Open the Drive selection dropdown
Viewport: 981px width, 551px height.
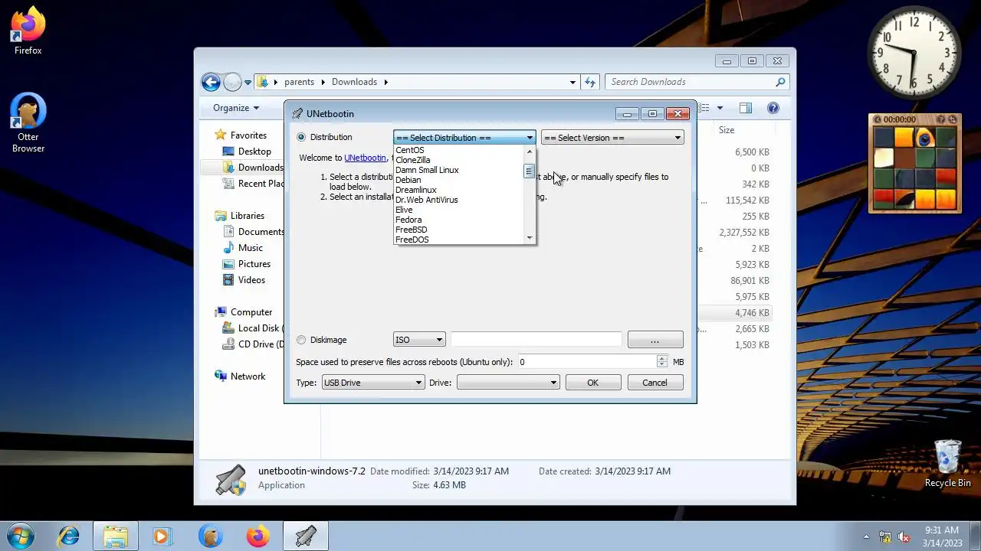[508, 383]
